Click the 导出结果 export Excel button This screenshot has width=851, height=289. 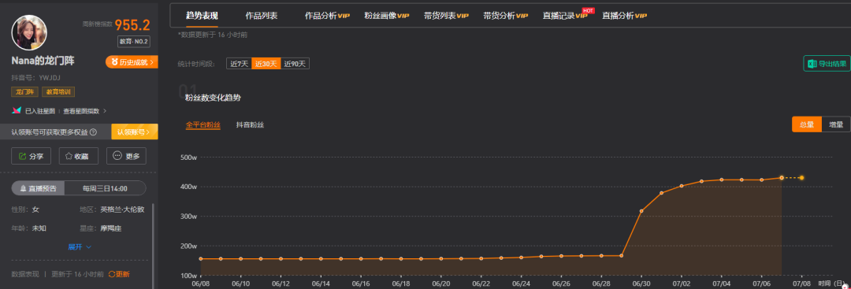827,64
